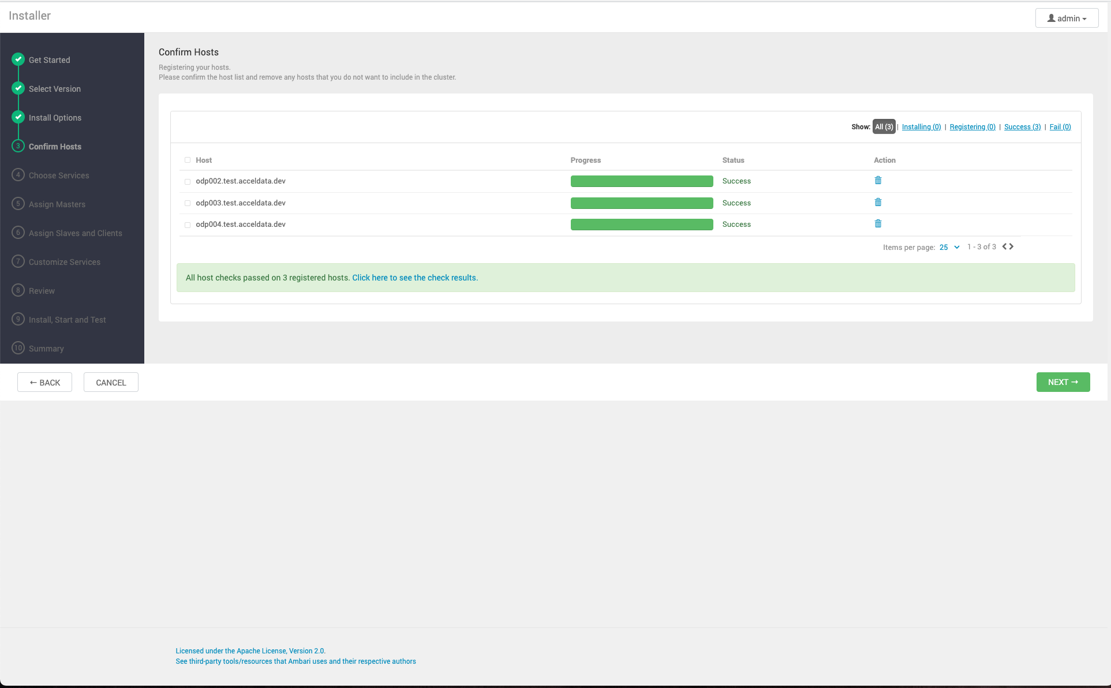Click step 5 circle for Assign Masters

click(18, 203)
